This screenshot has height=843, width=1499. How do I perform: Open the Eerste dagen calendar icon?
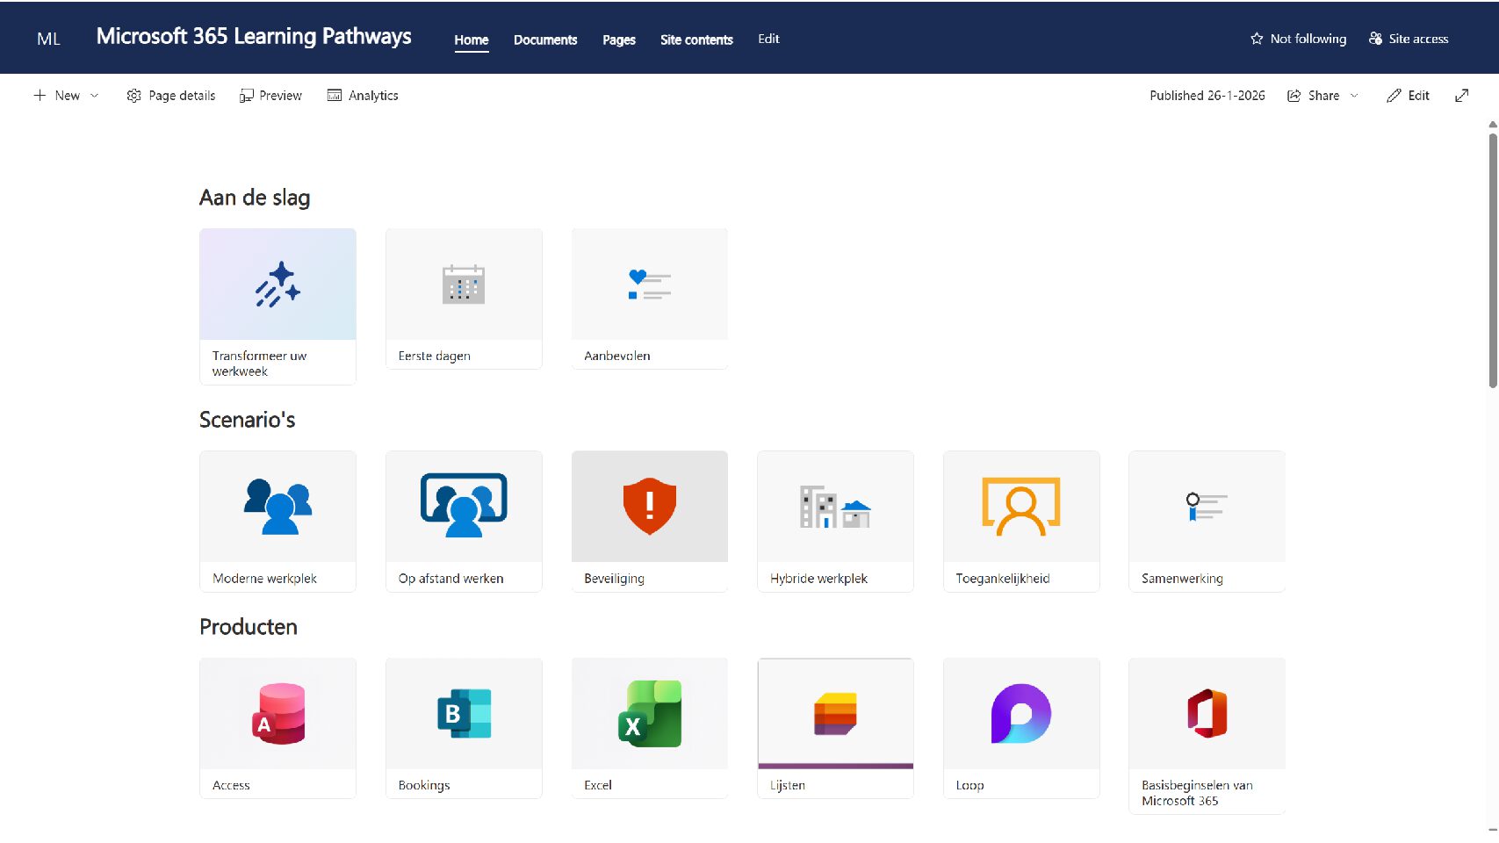click(x=464, y=285)
